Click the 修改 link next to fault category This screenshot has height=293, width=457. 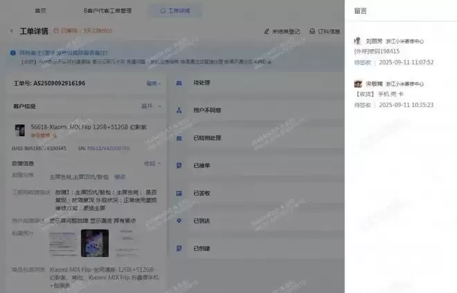[120, 176]
